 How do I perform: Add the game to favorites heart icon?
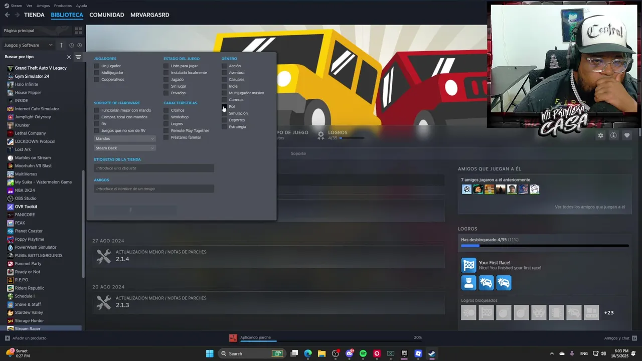pyautogui.click(x=626, y=135)
